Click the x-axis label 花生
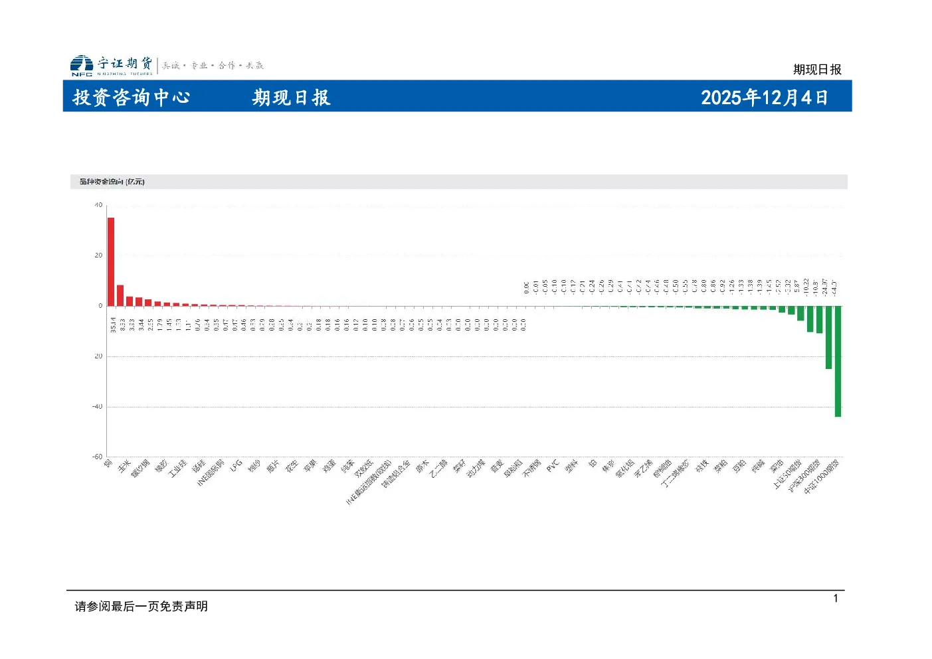Viewport: 932px width, 659px height. click(292, 466)
